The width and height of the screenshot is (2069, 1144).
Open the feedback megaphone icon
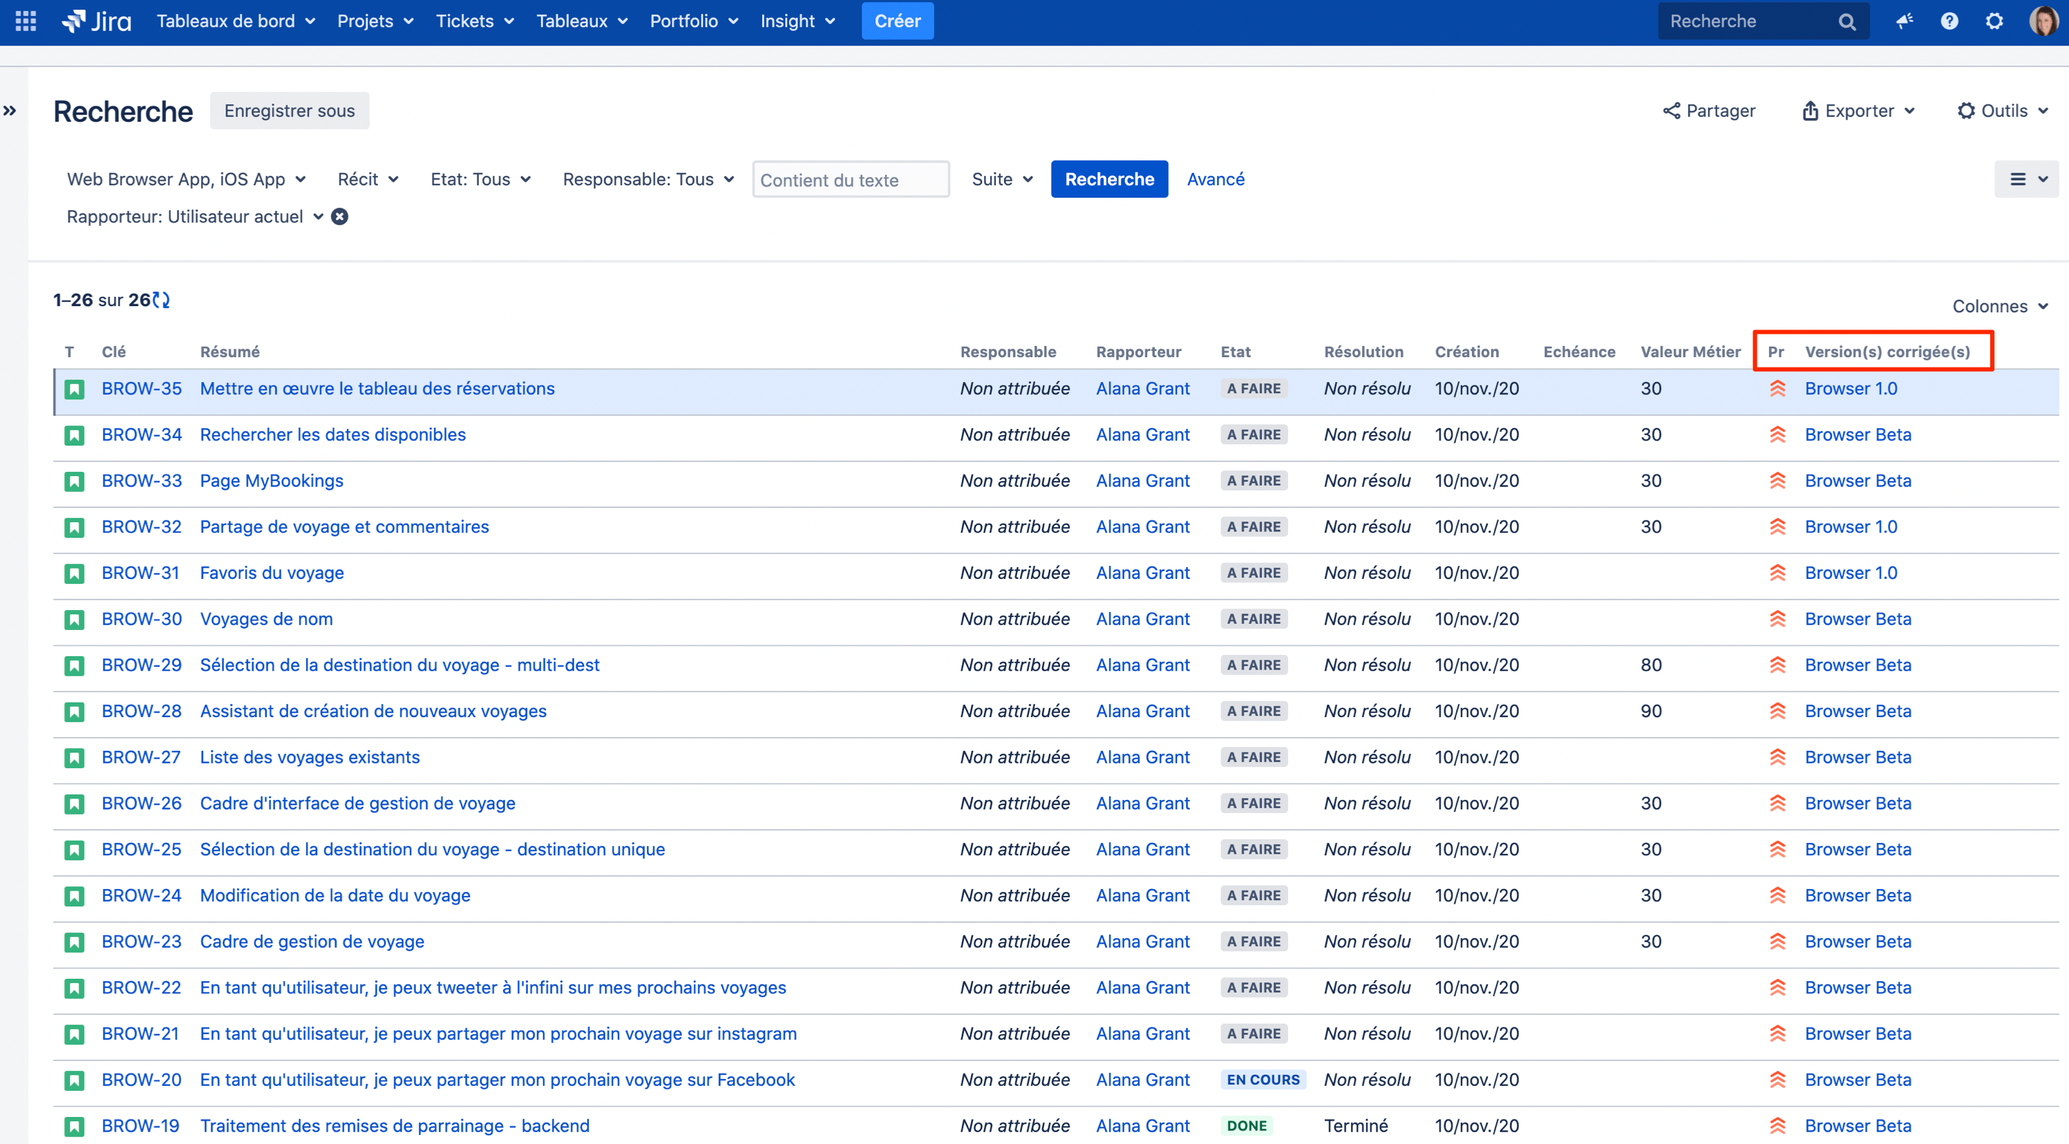coord(1905,21)
